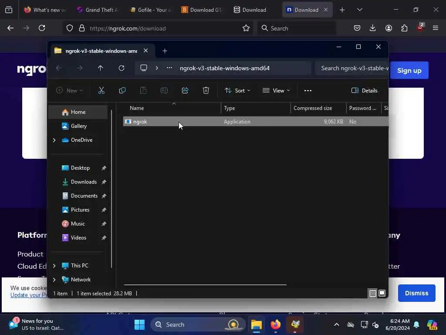The image size is (446, 335).
Task: Reload the ngrok download page
Action: (42, 28)
